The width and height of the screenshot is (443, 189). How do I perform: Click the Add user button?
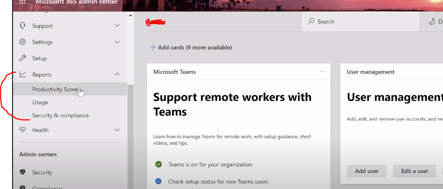(x=367, y=171)
